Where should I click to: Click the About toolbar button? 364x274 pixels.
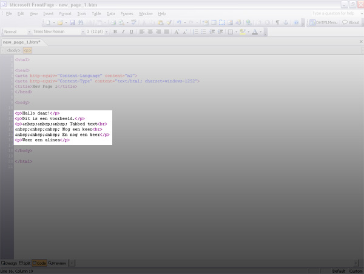point(351,22)
